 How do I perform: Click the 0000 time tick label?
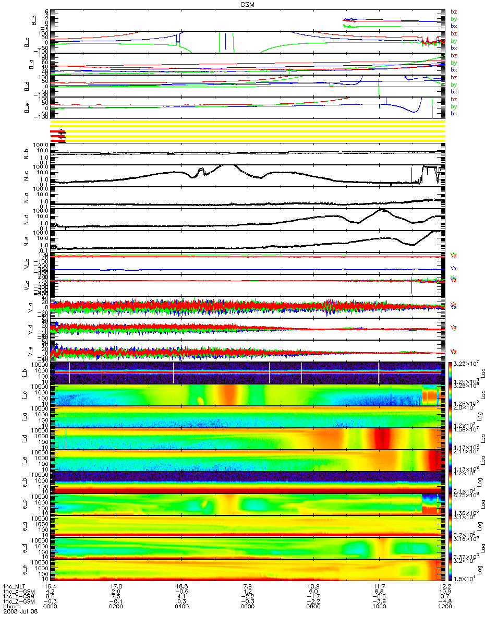(x=50, y=605)
